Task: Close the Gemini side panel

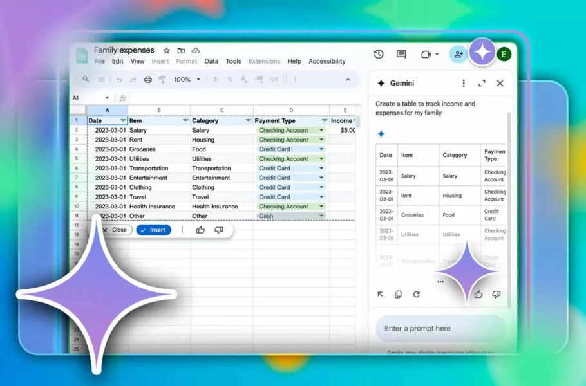Action: coord(500,83)
